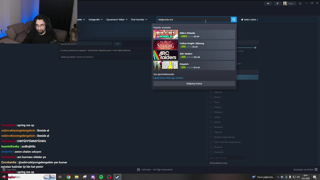
Task: Expand the Kategoriler dropdown menu
Action: click(95, 19)
